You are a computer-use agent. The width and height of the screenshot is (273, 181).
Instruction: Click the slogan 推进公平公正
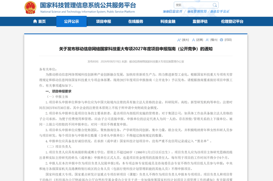coord(220,11)
